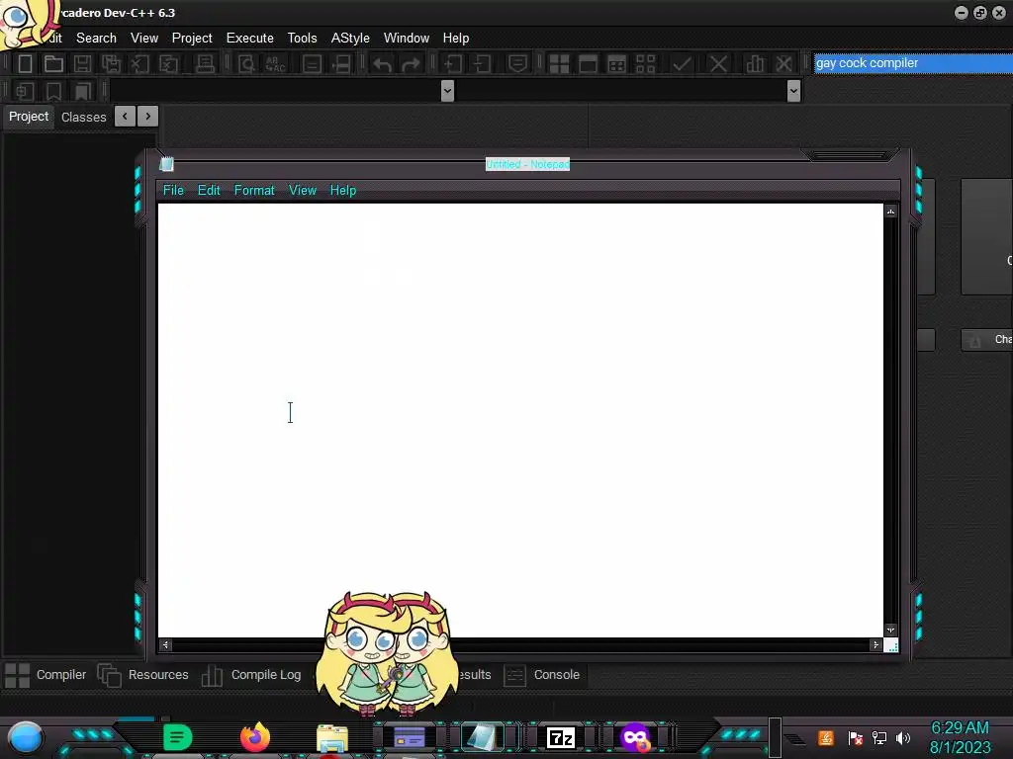Click the right tab scroll arrow
The image size is (1013, 759).
(x=148, y=117)
